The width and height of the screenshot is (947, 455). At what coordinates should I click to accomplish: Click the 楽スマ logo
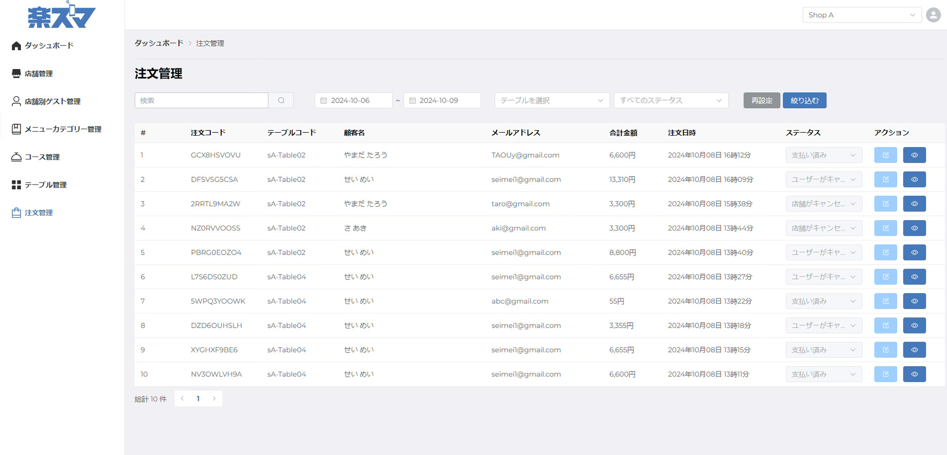click(x=62, y=16)
